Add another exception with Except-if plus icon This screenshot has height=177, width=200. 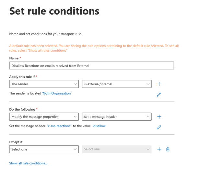click(159, 149)
